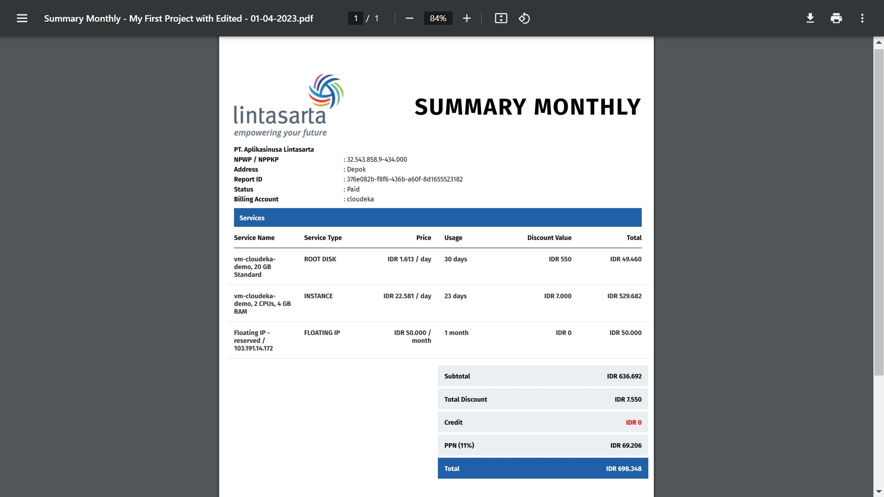Download the PDF file
Viewport: 884px width, 497px height.
(810, 18)
